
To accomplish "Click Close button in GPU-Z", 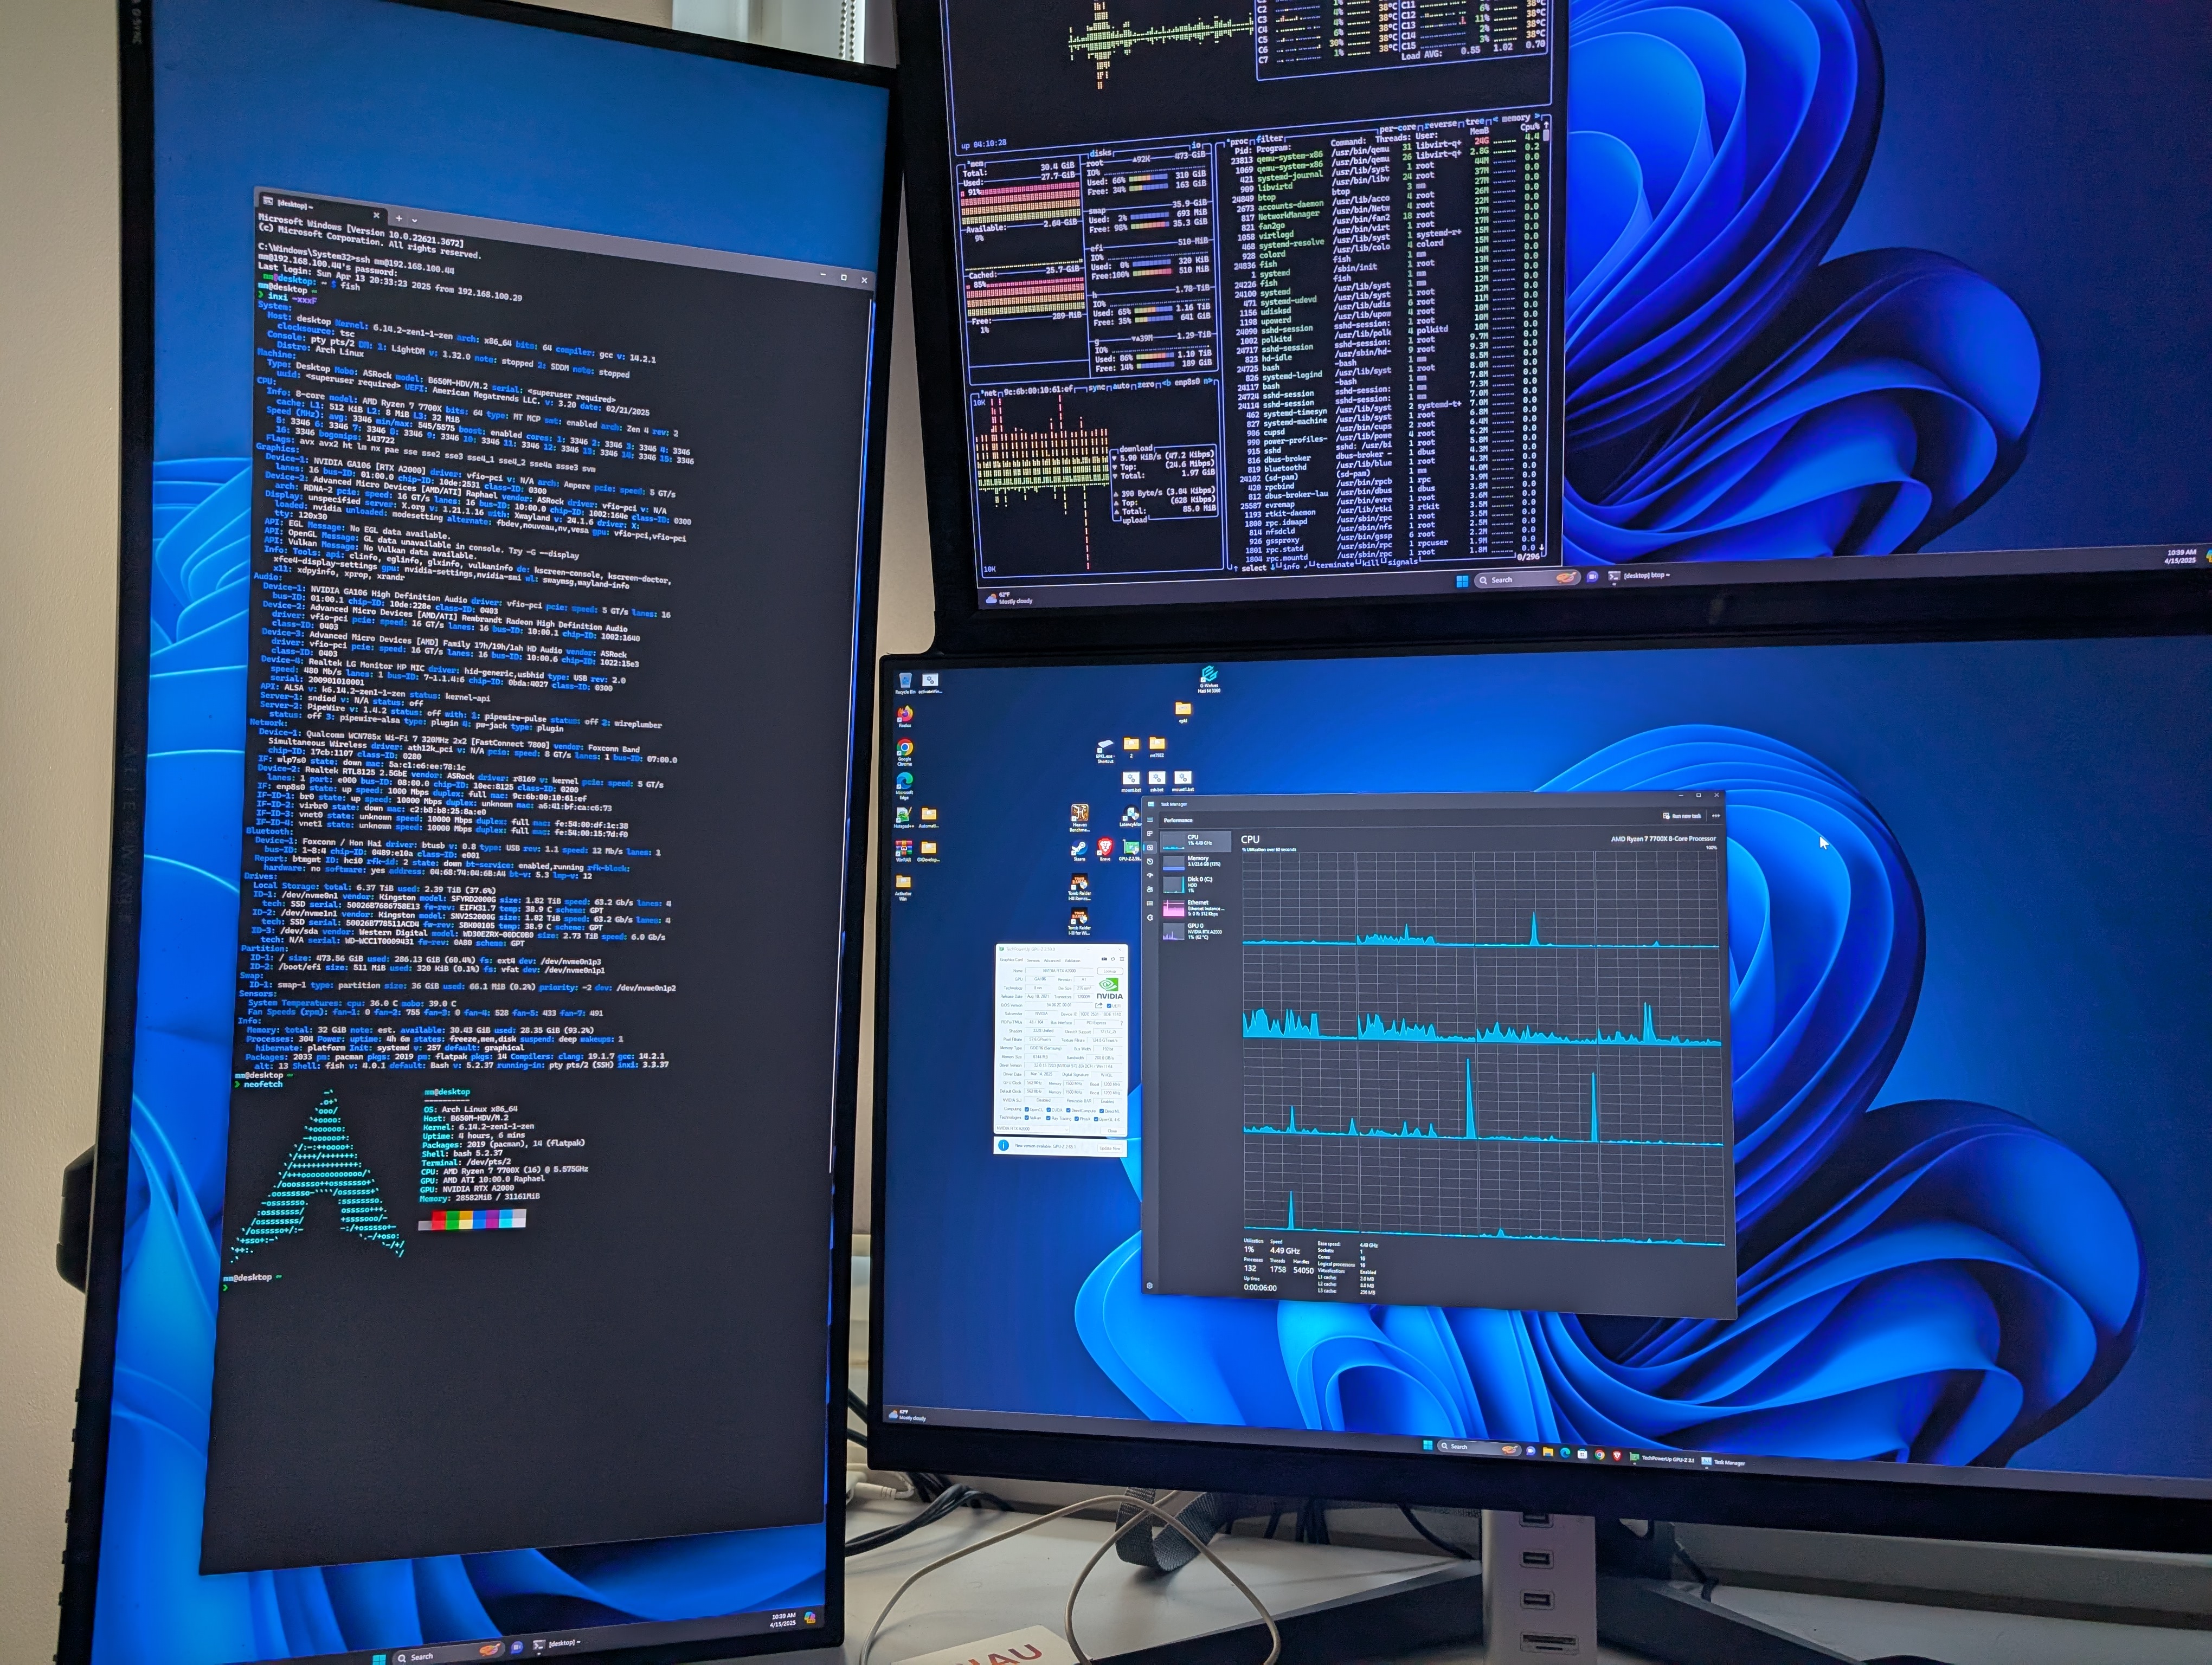I will tap(1113, 1131).
